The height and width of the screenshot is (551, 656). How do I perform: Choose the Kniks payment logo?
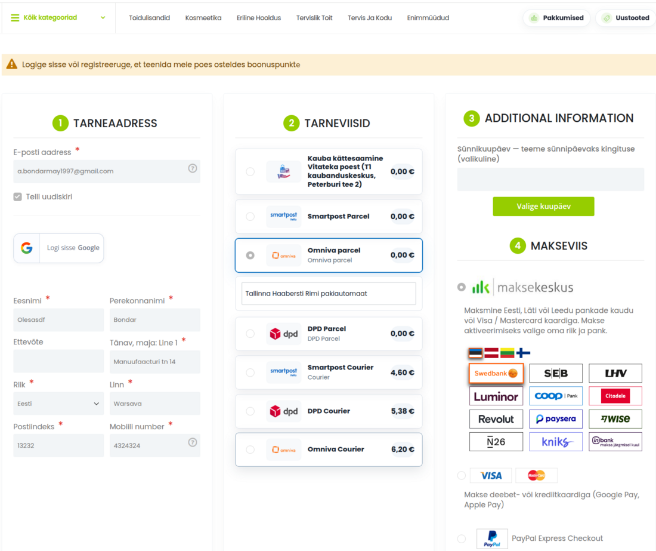[x=556, y=442]
